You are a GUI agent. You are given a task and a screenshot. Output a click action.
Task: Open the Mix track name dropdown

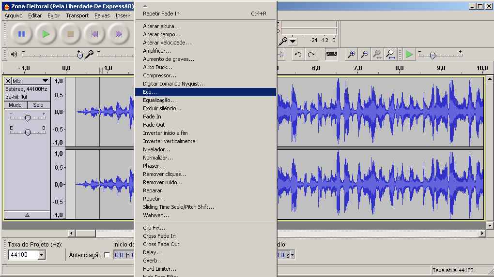click(x=31, y=81)
